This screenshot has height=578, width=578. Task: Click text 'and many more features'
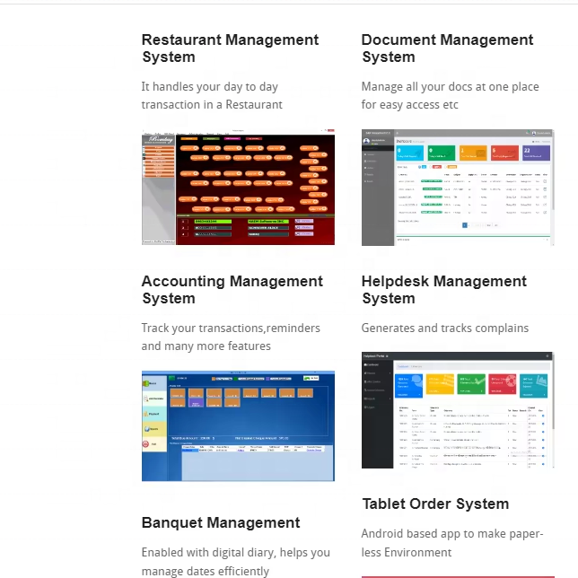point(206,346)
